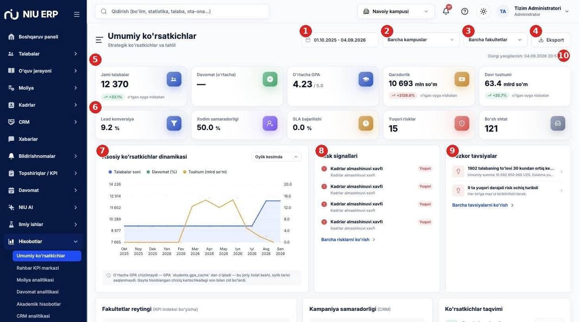The height and width of the screenshot is (322, 579).
Task: Toggle the Davomat (%) legend color dot
Action: click(148, 172)
